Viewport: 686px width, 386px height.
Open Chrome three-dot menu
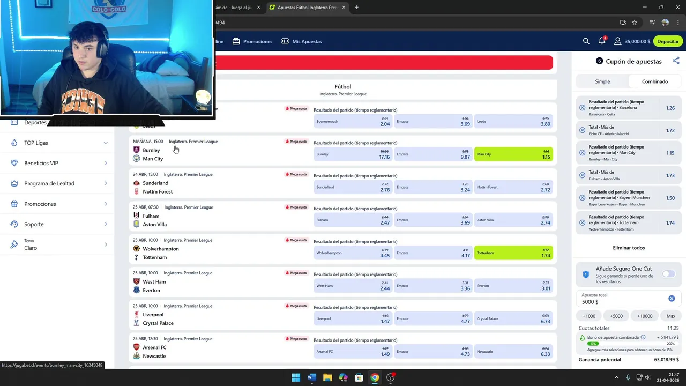point(678,23)
